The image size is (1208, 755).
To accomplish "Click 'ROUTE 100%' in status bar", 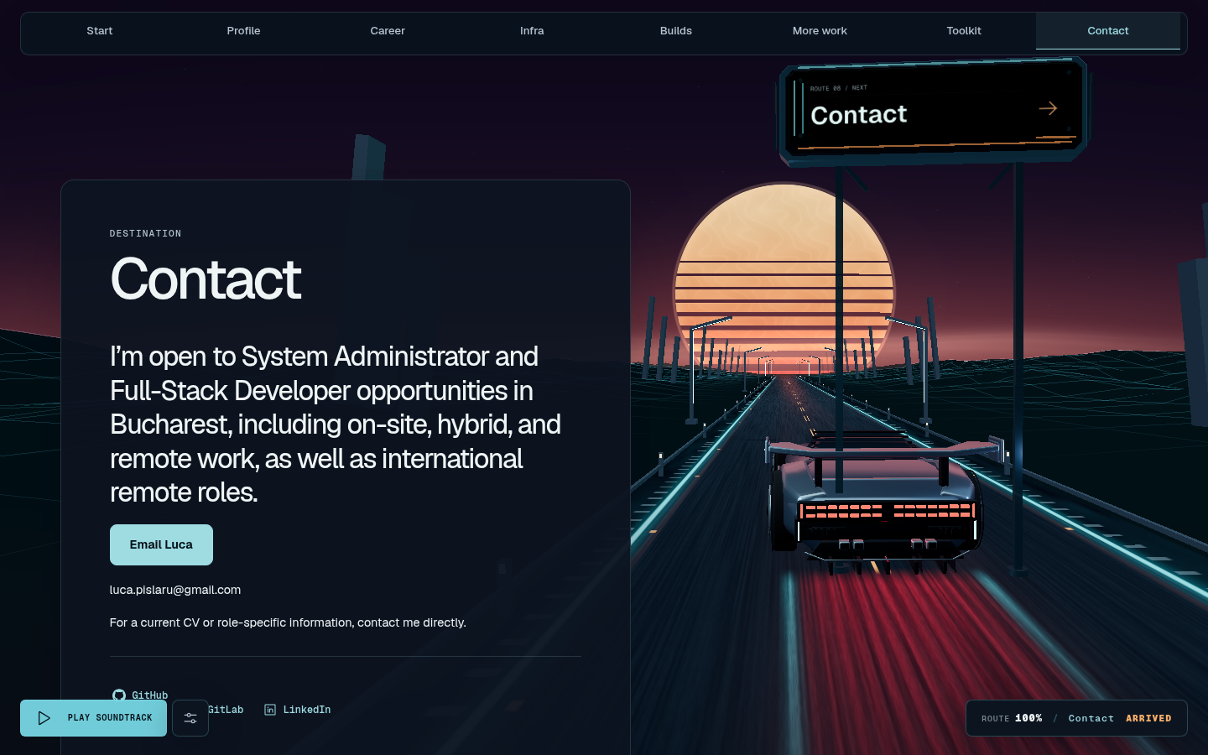I will coord(1012,718).
